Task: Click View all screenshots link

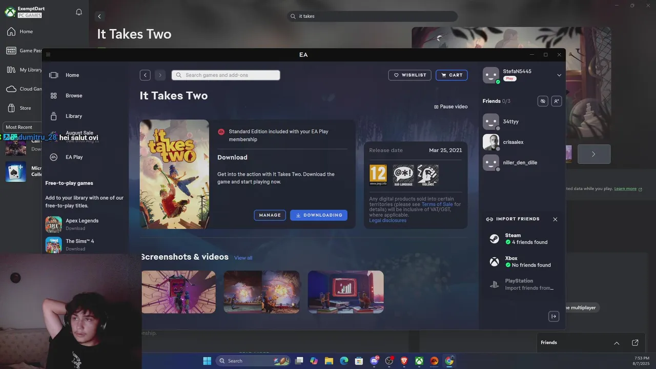Action: 243,258
